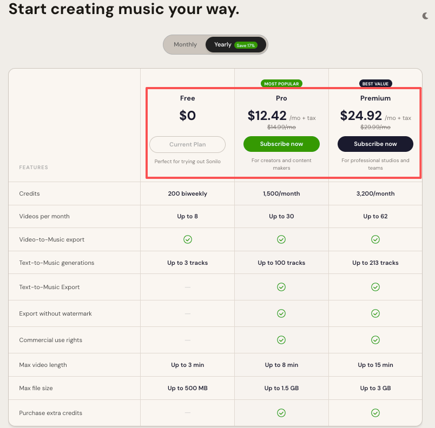Image resolution: width=435 pixels, height=428 pixels.
Task: Click Premium's Purchase extra credits checkmark
Action: click(375, 412)
